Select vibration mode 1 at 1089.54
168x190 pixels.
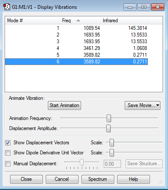[x=76, y=28]
